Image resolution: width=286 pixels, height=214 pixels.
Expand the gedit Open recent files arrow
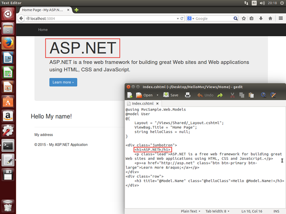(157, 95)
